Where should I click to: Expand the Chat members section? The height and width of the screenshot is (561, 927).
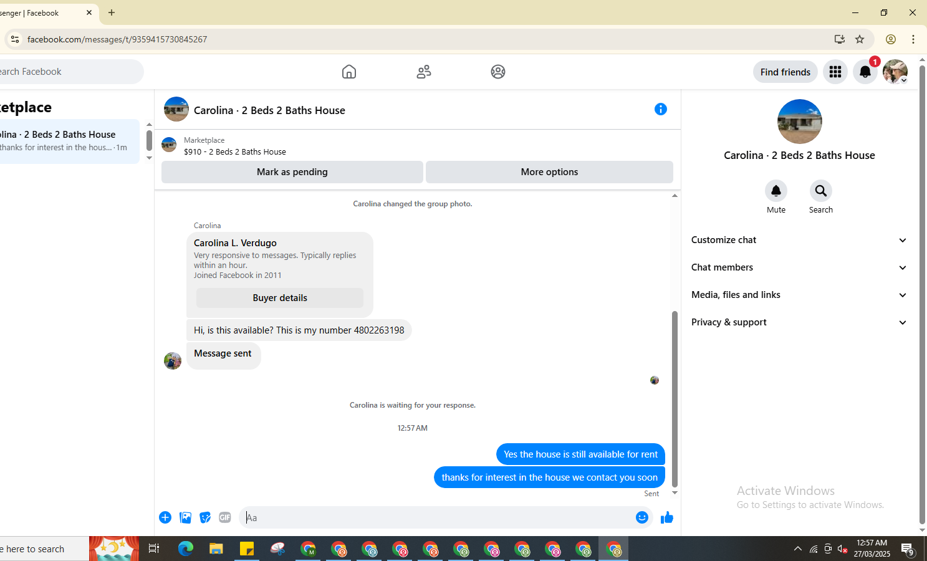pyautogui.click(x=799, y=267)
